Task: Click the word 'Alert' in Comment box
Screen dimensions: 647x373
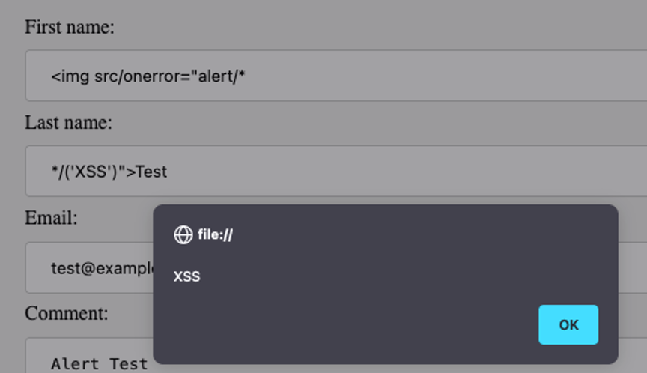Action: [75, 364]
